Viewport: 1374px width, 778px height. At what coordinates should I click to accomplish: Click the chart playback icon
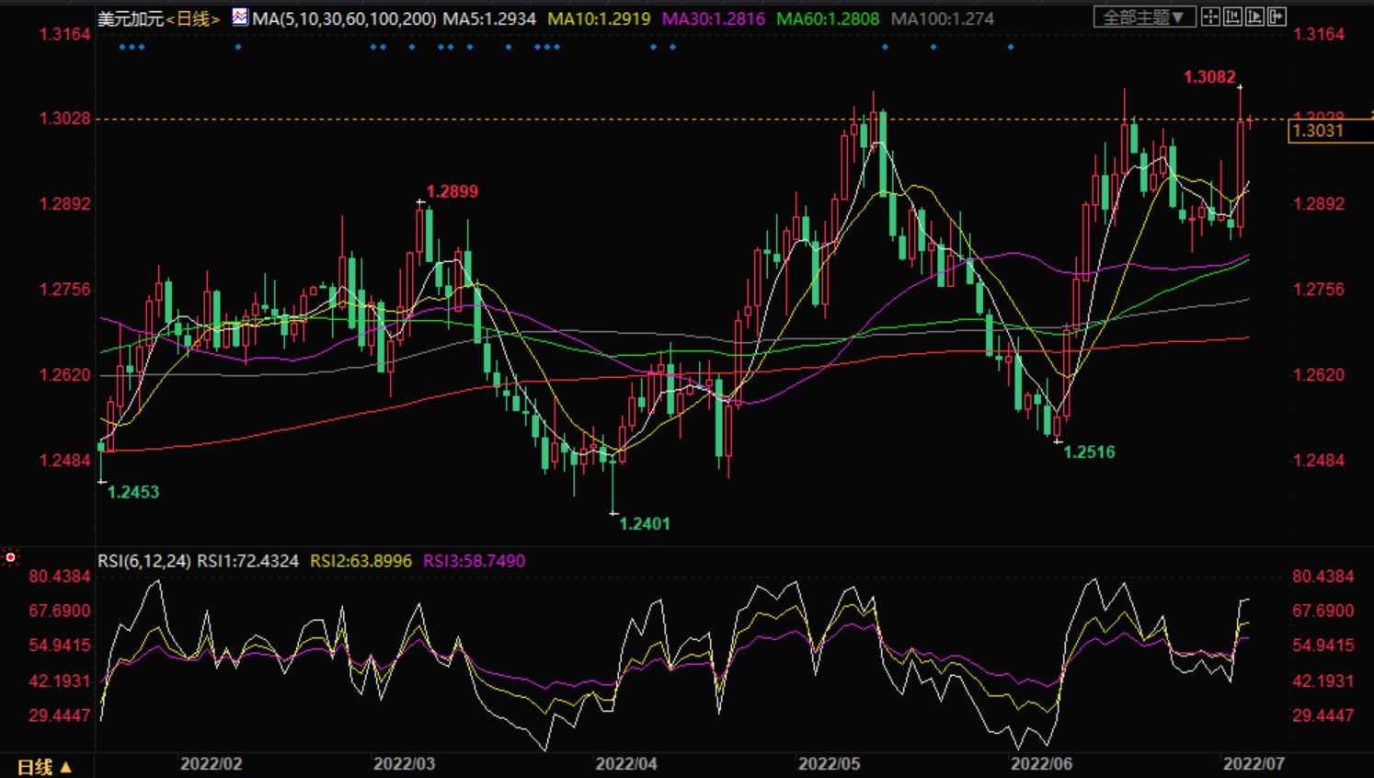1254,17
